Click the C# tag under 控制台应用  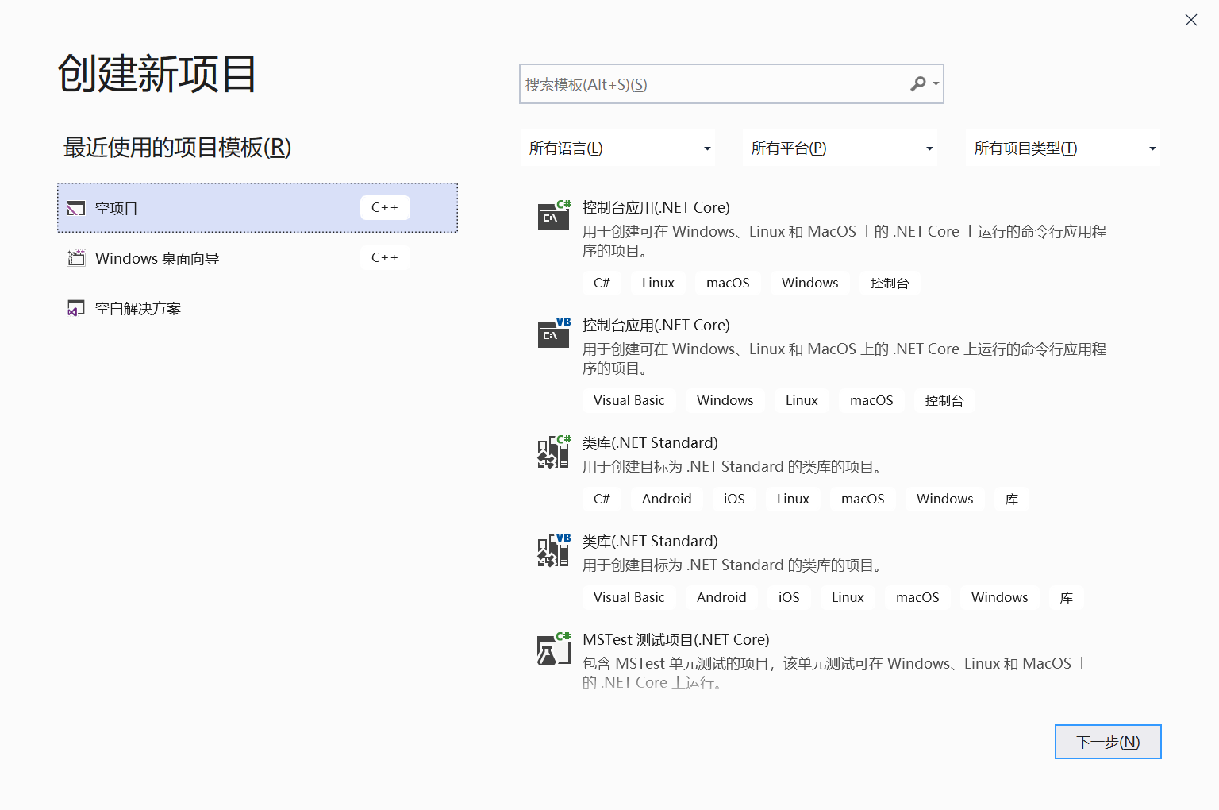pos(602,283)
